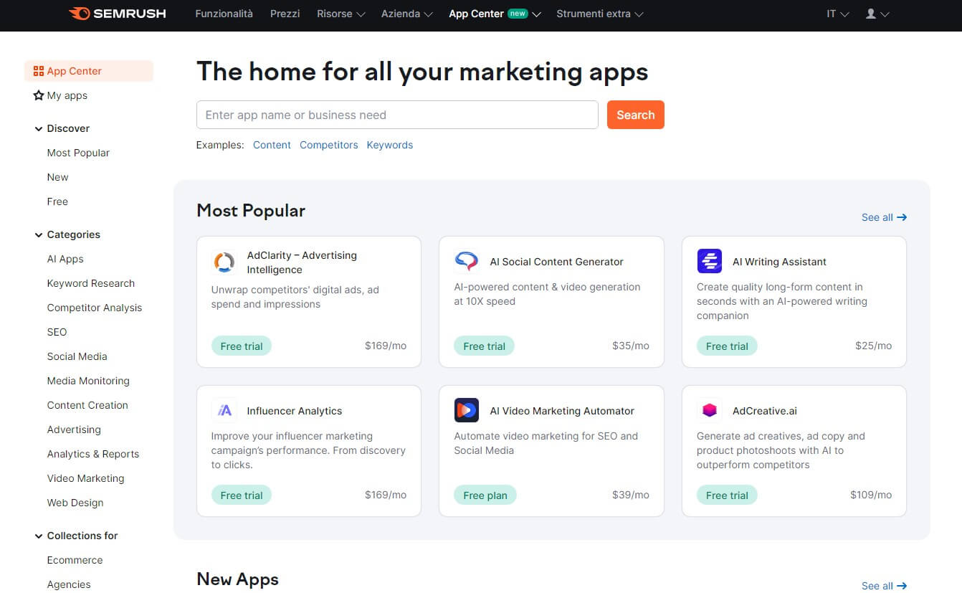Open the Keyword Research category
The image size is (962, 593).
pyautogui.click(x=91, y=283)
